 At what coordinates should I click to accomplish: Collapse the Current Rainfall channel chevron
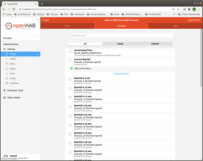172,60
